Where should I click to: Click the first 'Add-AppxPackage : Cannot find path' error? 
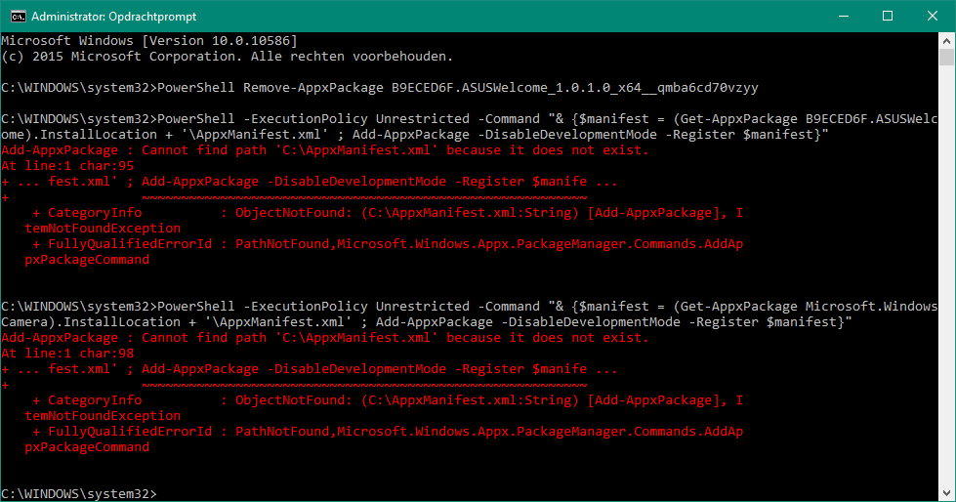point(325,150)
